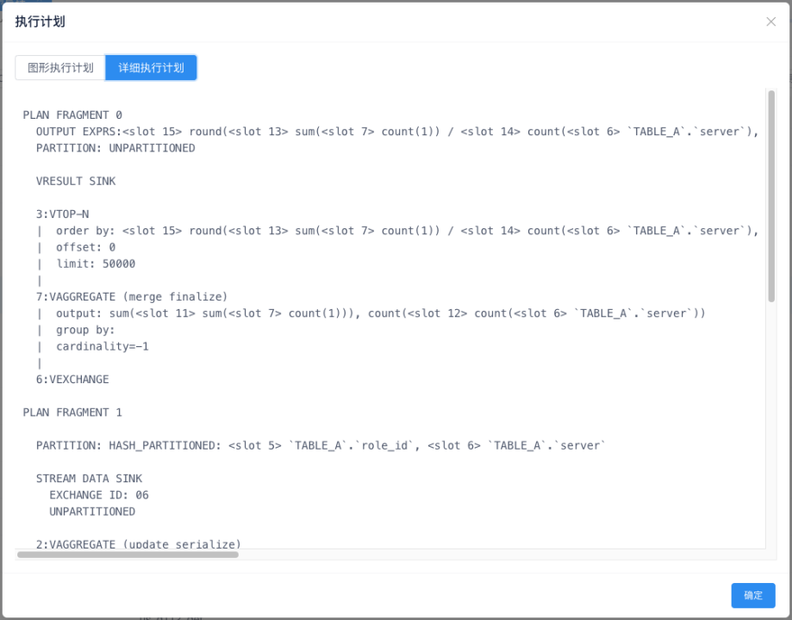The image size is (792, 620).
Task: Click the vertical scrollbar thumb of plan text
Action: pyautogui.click(x=770, y=196)
